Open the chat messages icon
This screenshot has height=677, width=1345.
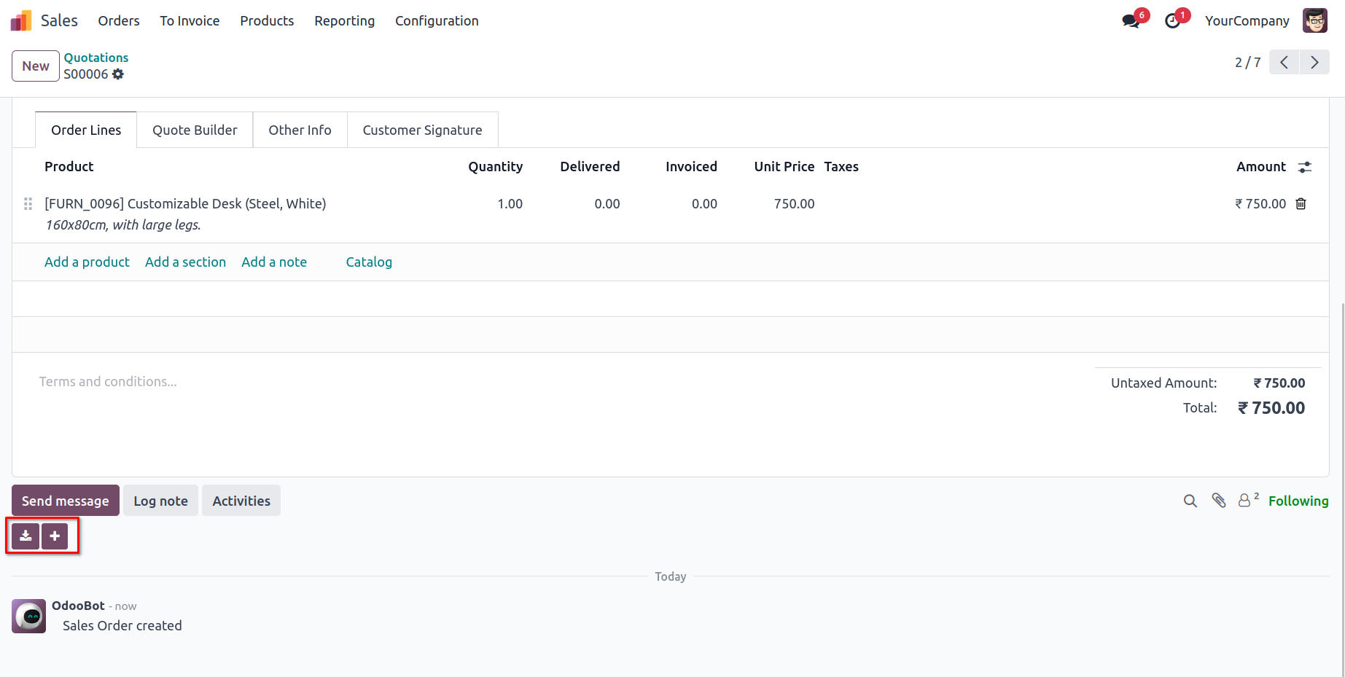pos(1131,21)
